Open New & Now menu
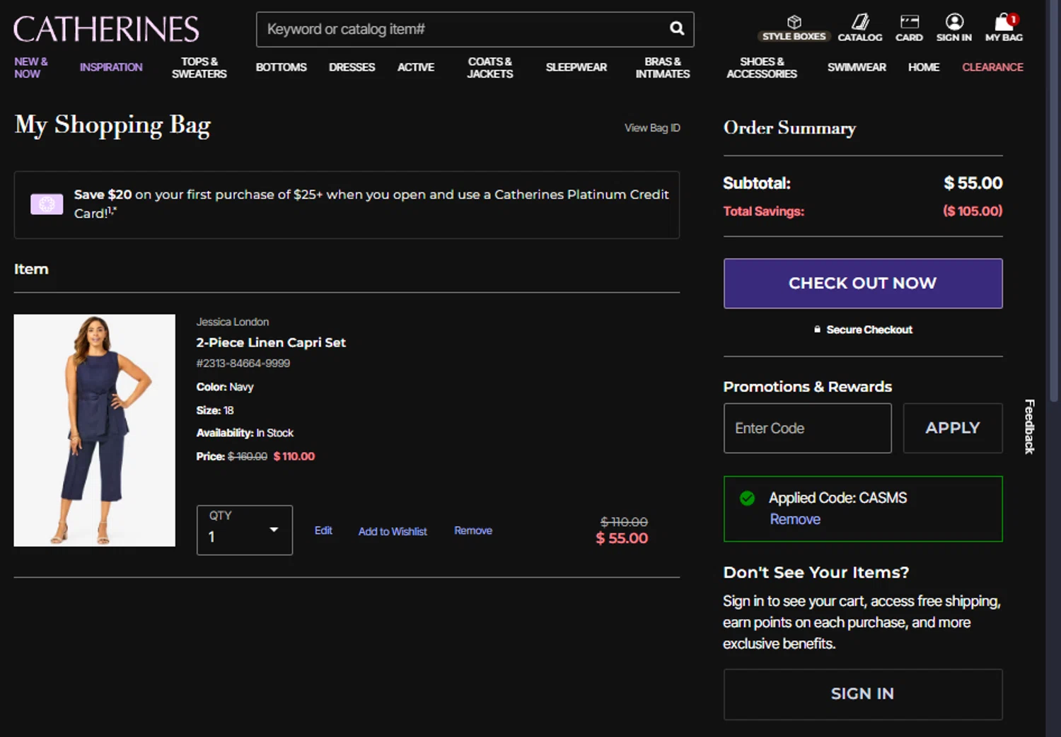Image resolution: width=1061 pixels, height=737 pixels. 31,67
